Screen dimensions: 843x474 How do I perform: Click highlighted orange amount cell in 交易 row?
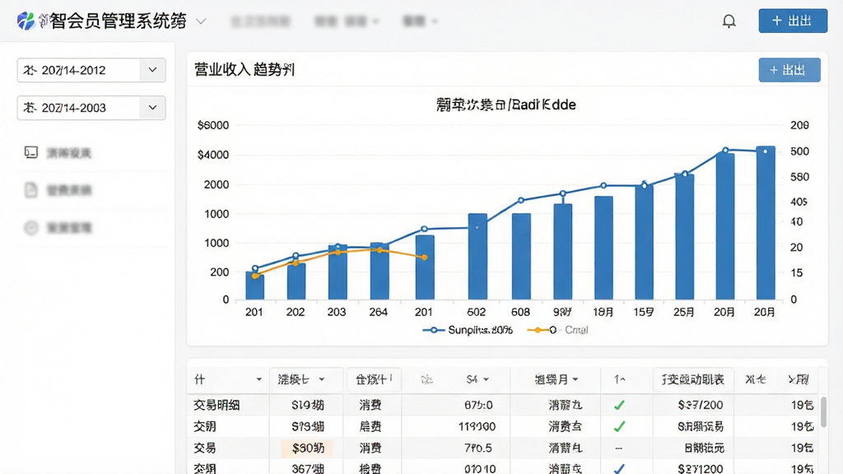click(307, 448)
